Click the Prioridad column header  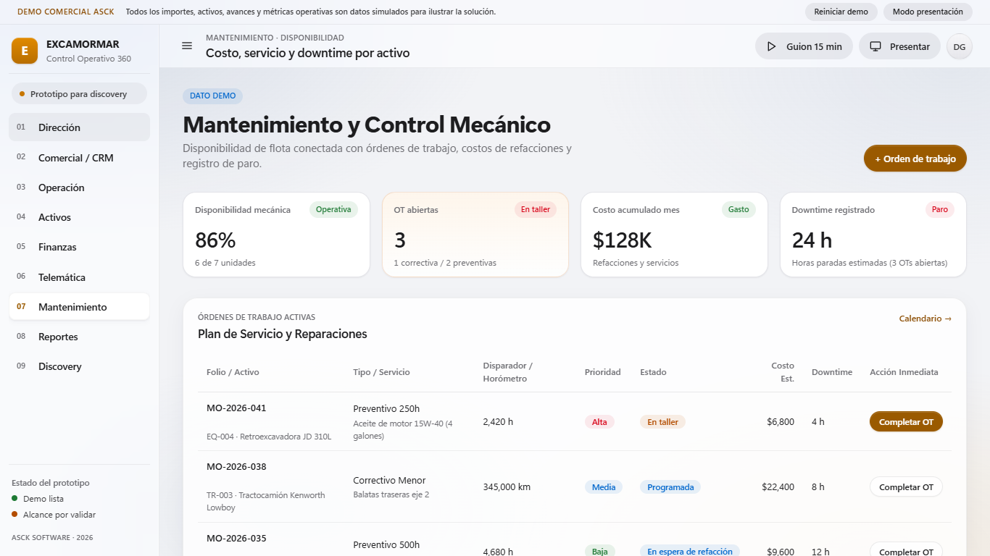click(x=603, y=372)
